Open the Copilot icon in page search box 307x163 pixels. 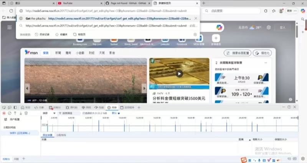coord(219,27)
